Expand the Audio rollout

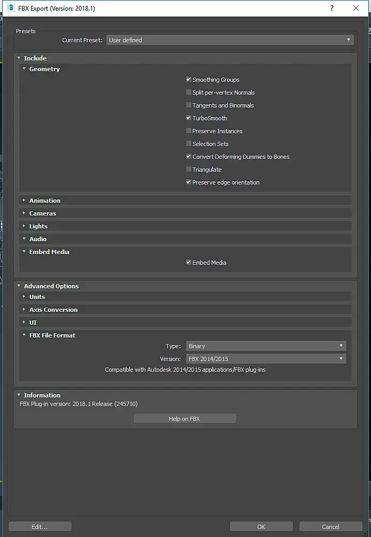pos(24,239)
